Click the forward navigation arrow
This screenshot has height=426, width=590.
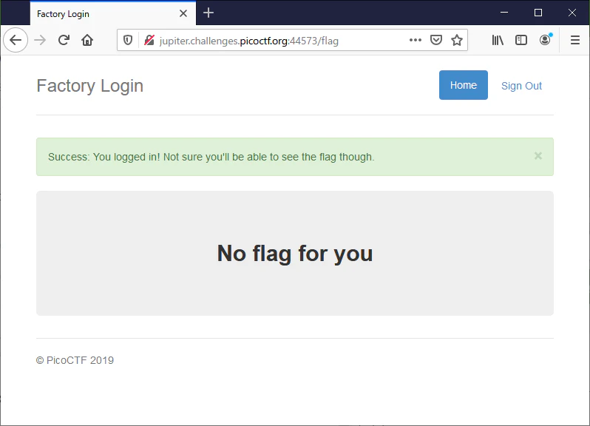(x=40, y=40)
